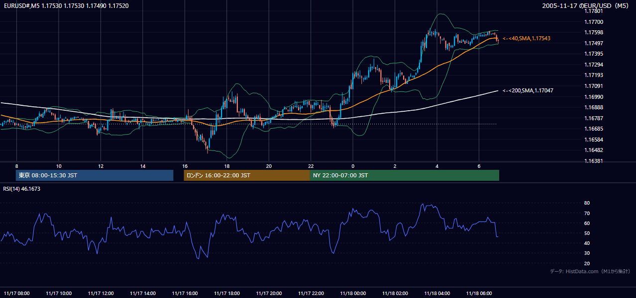
Task: Click hour marker 10 under the price chart
Action: pos(59,166)
